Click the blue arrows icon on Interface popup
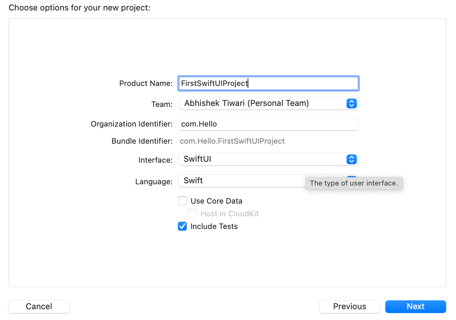The image size is (456, 320). pos(351,159)
